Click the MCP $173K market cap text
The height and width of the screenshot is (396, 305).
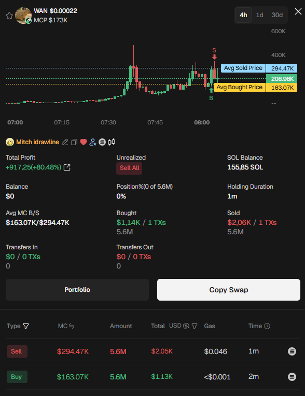(x=51, y=20)
